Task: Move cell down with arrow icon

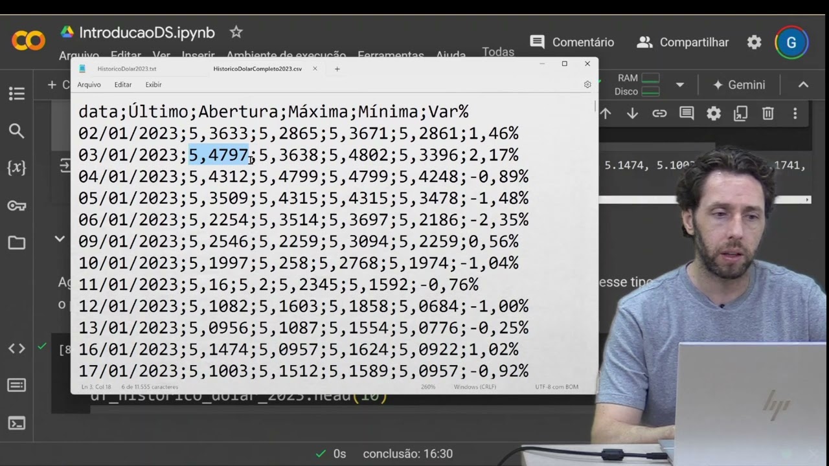Action: (633, 114)
